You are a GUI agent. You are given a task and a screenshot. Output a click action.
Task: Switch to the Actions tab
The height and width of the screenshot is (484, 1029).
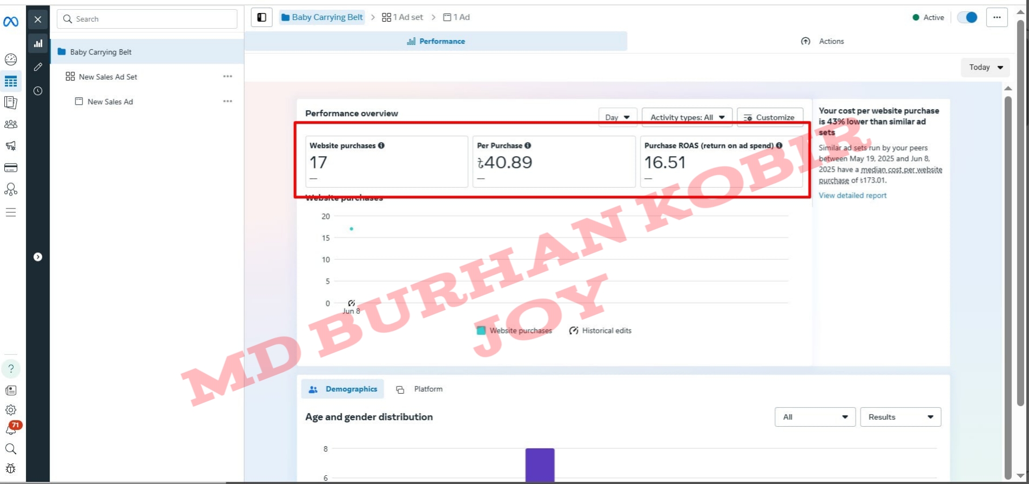coord(822,41)
